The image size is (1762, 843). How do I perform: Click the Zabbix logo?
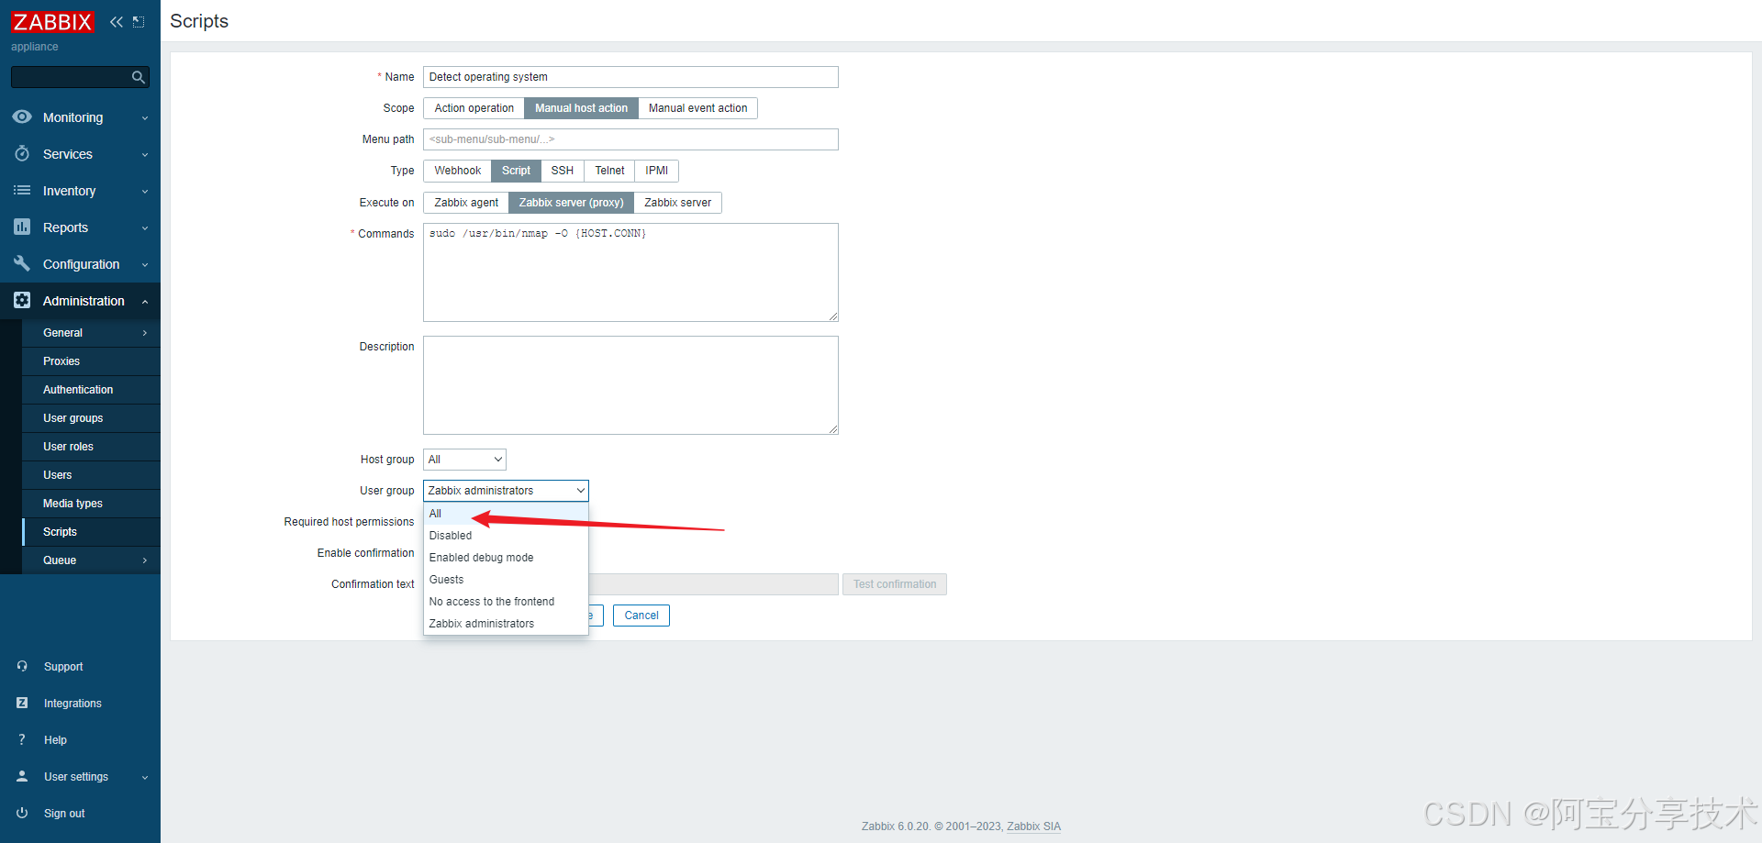pyautogui.click(x=52, y=22)
